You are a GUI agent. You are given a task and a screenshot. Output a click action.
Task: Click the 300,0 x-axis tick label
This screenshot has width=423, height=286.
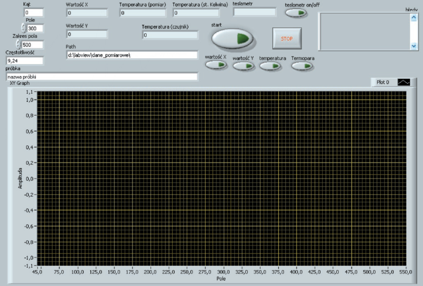point(223,272)
